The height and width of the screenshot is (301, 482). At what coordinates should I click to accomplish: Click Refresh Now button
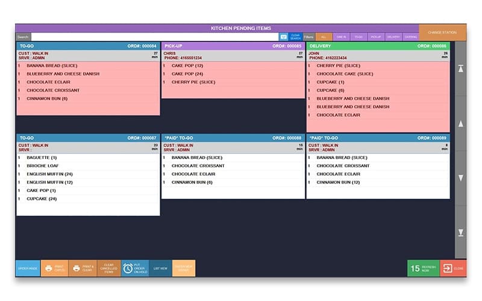pos(424,268)
